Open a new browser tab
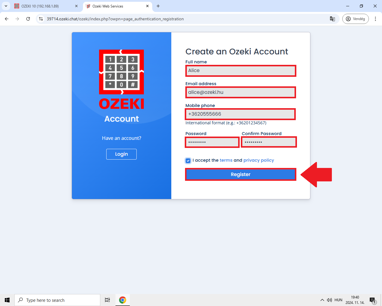382x306 pixels. point(158,6)
